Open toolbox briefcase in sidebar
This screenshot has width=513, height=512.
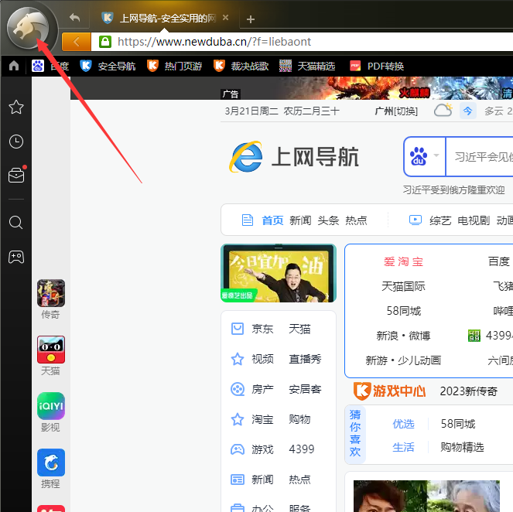pos(16,176)
